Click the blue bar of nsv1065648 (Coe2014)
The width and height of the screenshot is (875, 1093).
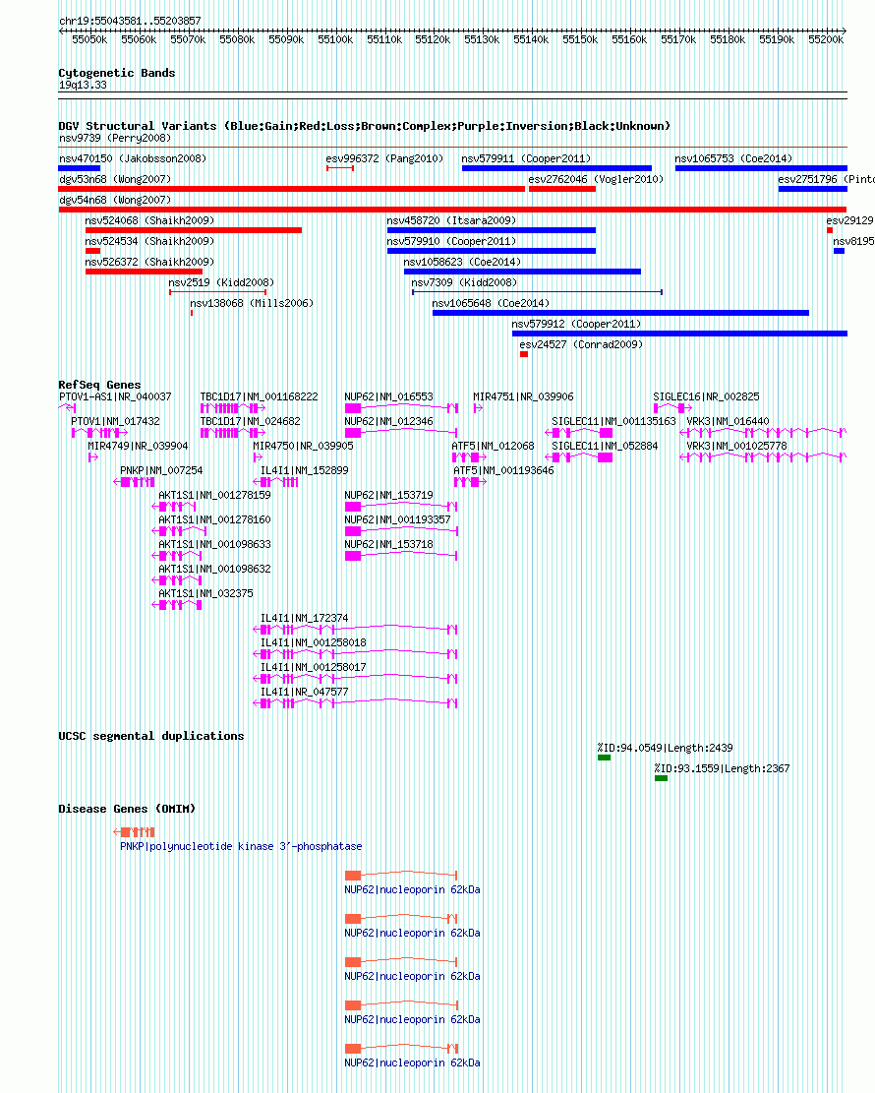(x=620, y=313)
